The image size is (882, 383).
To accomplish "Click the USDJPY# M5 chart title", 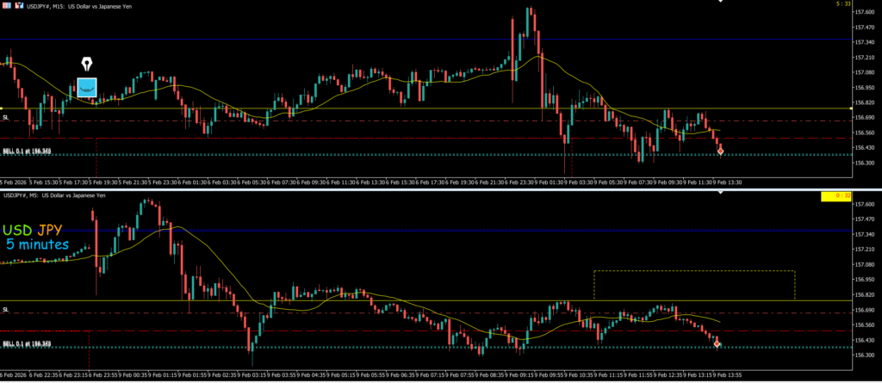I will pyautogui.click(x=55, y=195).
